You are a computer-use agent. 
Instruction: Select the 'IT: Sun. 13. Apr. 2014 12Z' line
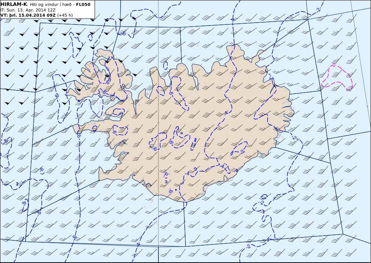pos(28,10)
